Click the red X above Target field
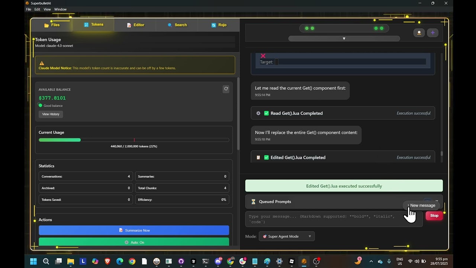This screenshot has height=268, width=476. (263, 56)
